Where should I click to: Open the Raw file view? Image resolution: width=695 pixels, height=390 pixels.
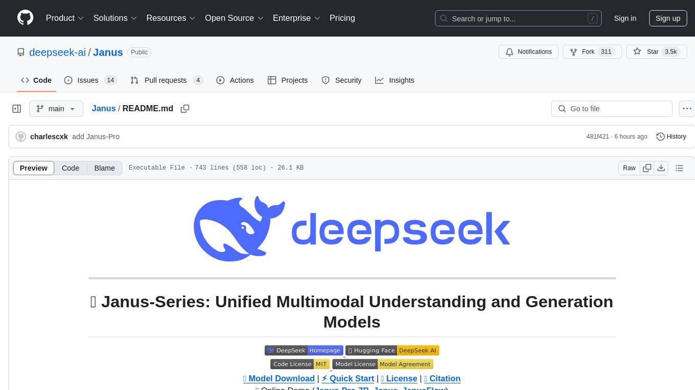pos(629,168)
